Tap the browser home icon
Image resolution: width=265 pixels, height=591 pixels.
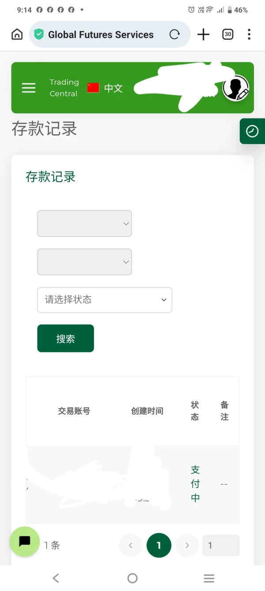pos(17,34)
